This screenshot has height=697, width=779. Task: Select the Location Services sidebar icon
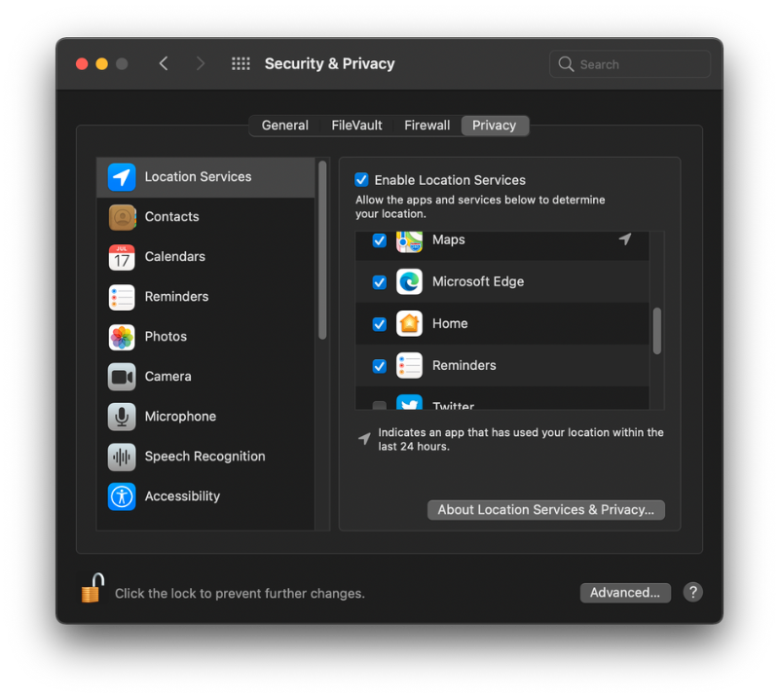tap(121, 177)
